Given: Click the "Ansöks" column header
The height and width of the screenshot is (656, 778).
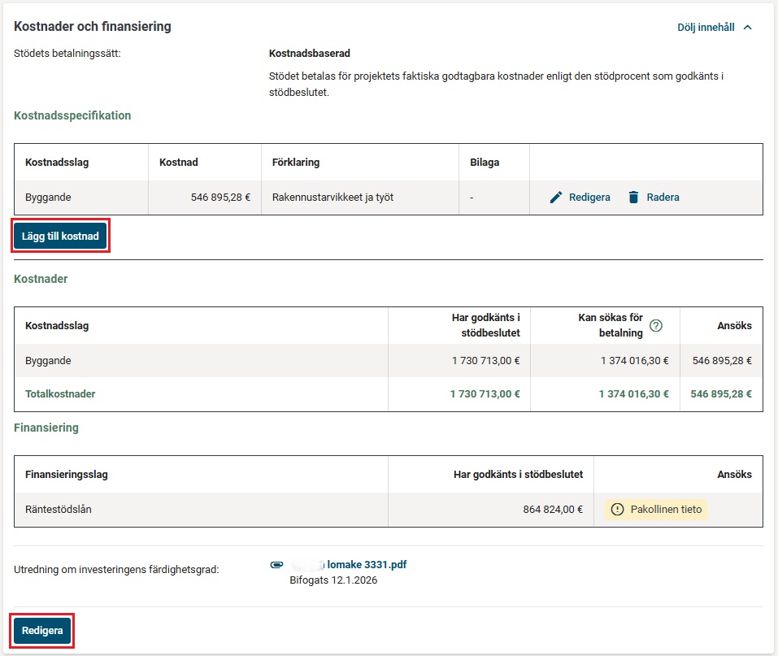Looking at the screenshot, I should point(734,325).
